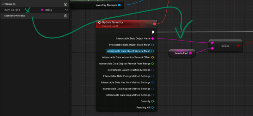
Task: Click the Event Dispatchers header
Action: [x=15, y=16]
